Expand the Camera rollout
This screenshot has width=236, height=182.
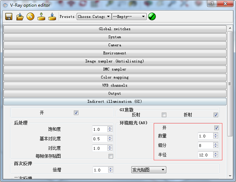[115, 45]
